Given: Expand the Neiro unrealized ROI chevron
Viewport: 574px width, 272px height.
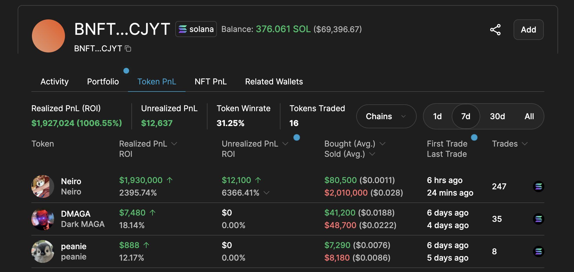Looking at the screenshot, I should pyautogui.click(x=266, y=193).
